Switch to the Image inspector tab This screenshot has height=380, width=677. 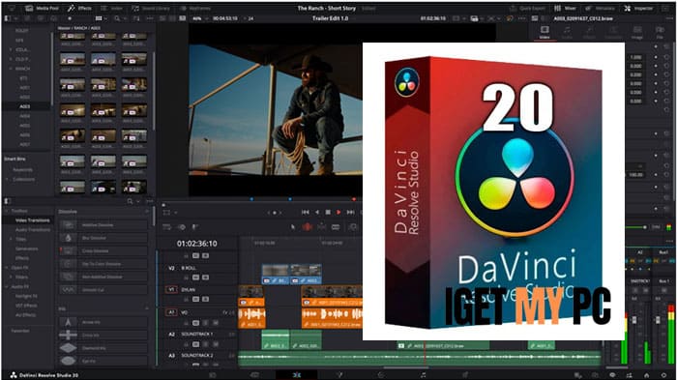(x=637, y=32)
